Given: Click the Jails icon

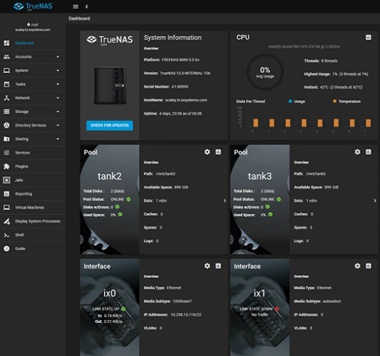Looking at the screenshot, I should (x=6, y=180).
